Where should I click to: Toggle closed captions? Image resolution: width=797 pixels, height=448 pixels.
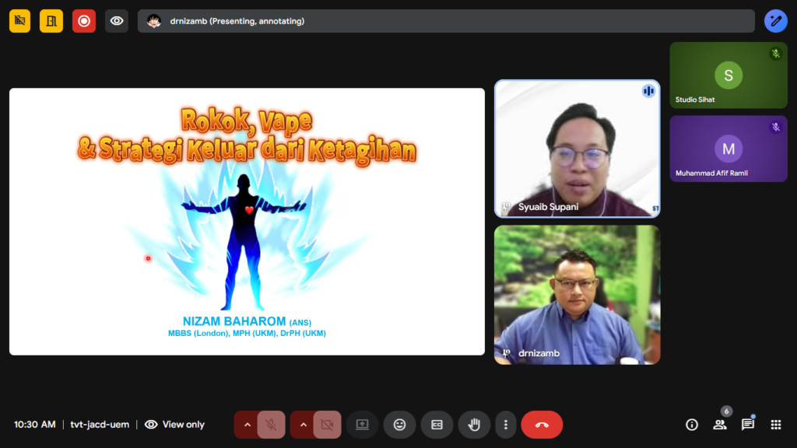pos(437,425)
